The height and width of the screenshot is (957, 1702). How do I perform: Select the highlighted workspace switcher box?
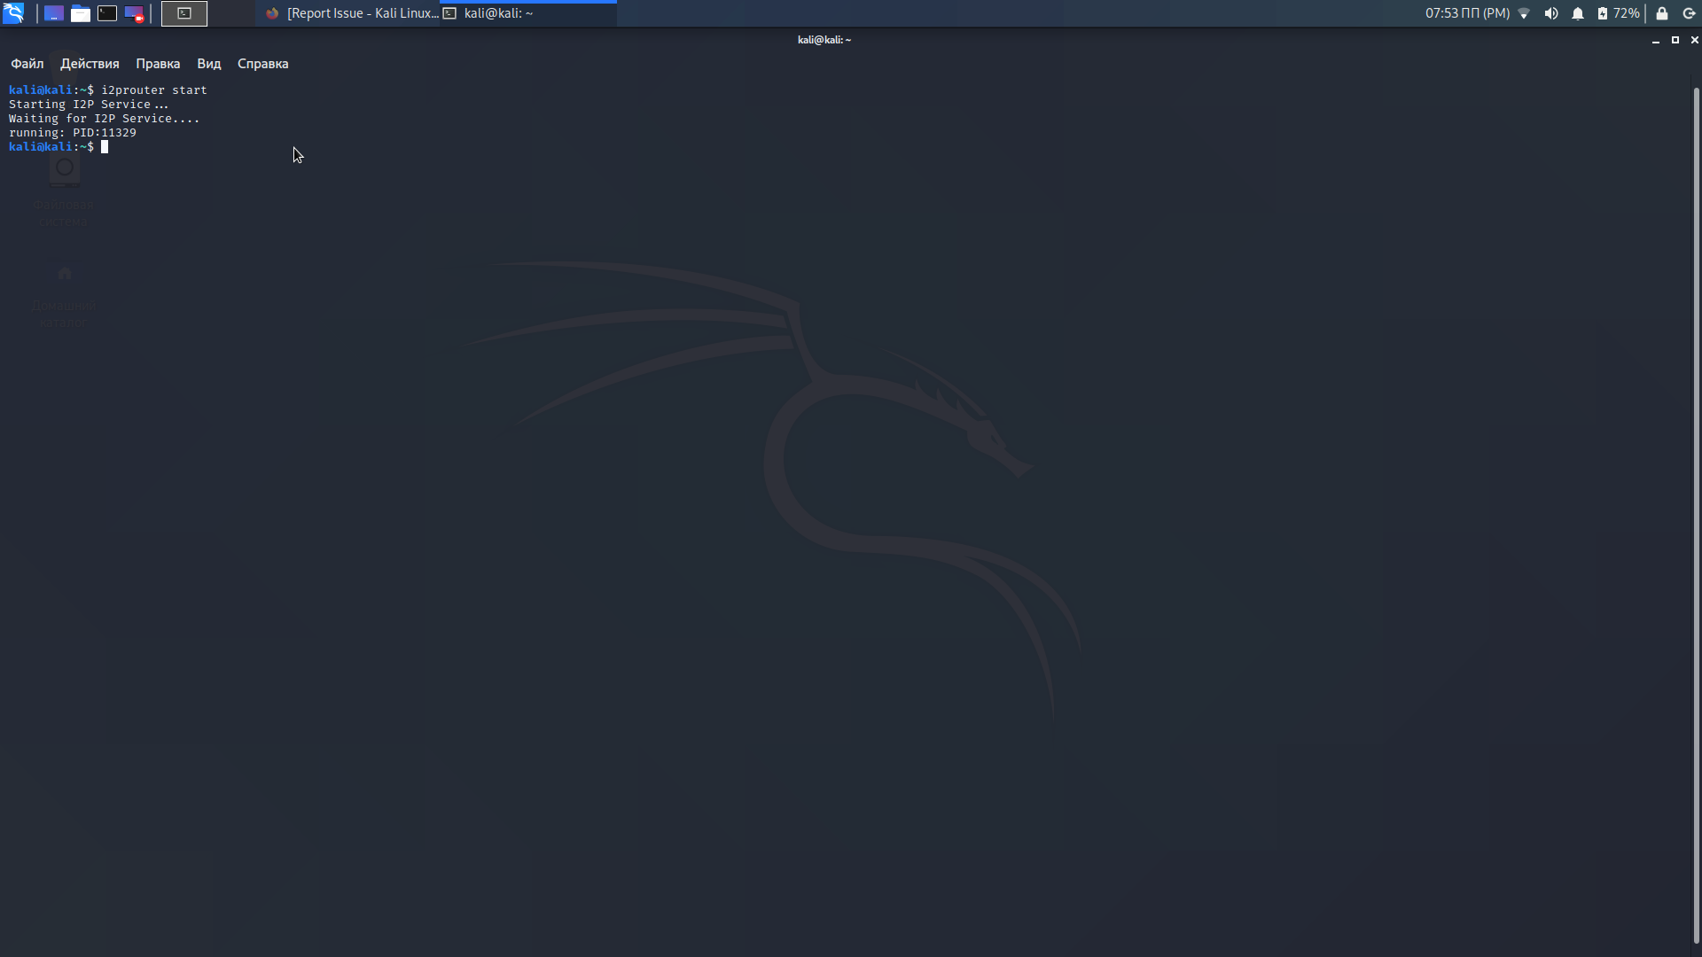point(184,13)
